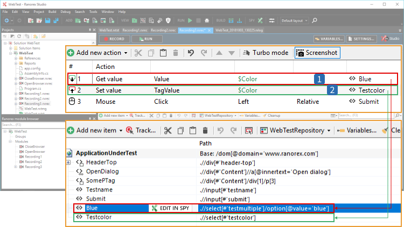
Task: Click the SETTINGS button
Action: (x=361, y=39)
